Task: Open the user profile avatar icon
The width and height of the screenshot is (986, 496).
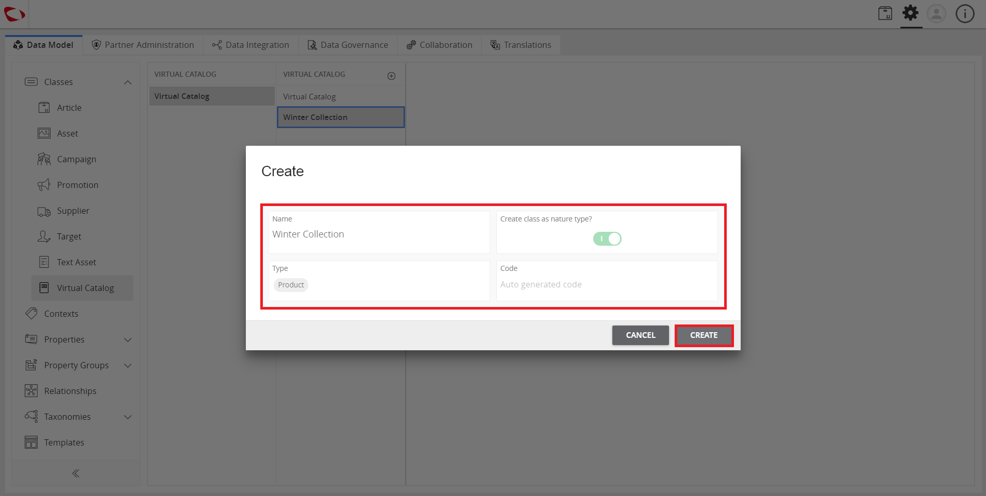Action: [x=937, y=13]
